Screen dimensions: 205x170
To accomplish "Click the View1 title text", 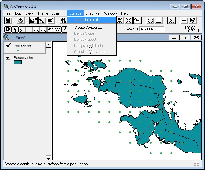I will 21,38.
